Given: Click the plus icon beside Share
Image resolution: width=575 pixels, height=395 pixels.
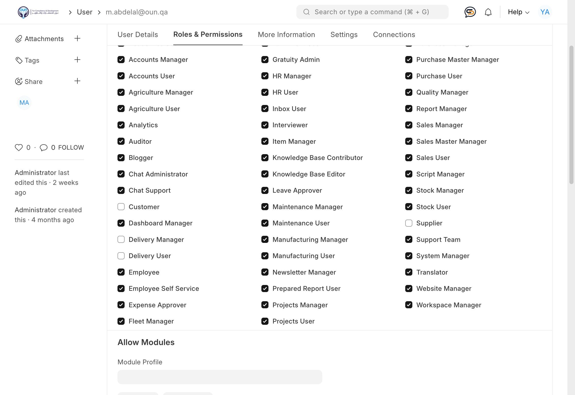Looking at the screenshot, I should (x=77, y=81).
